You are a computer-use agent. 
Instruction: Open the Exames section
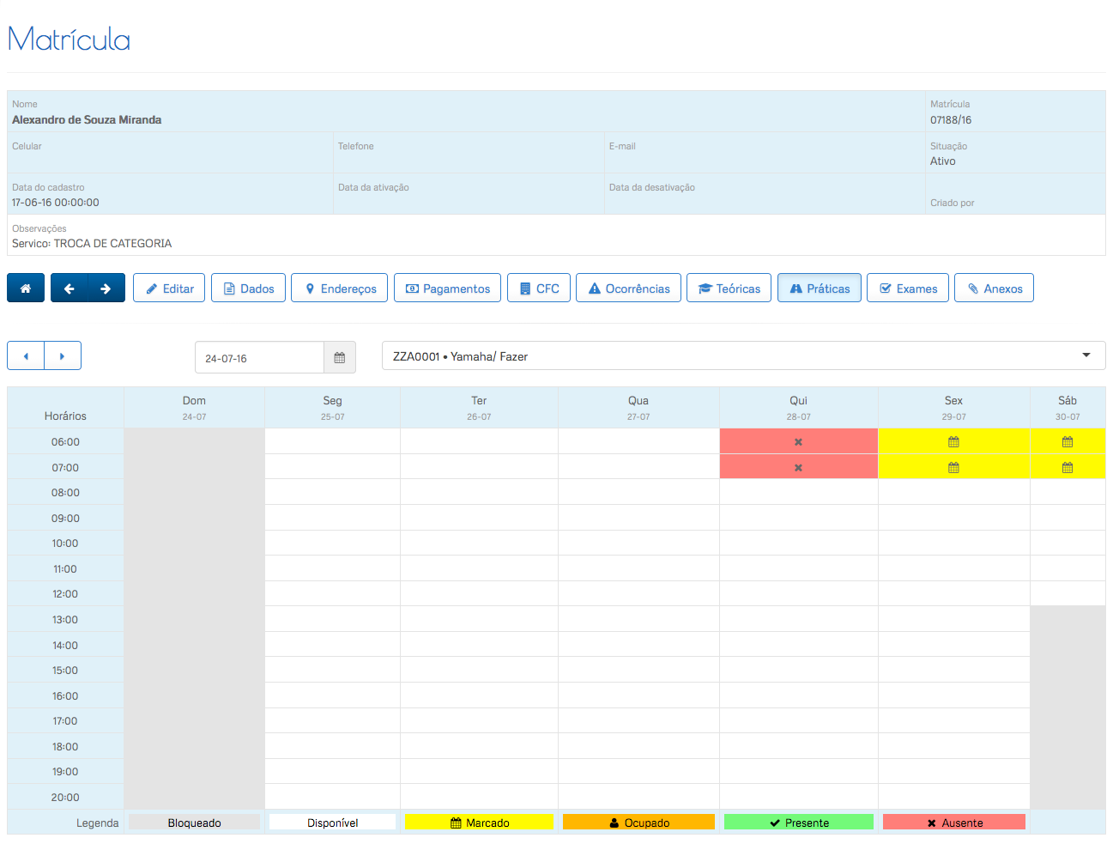907,288
